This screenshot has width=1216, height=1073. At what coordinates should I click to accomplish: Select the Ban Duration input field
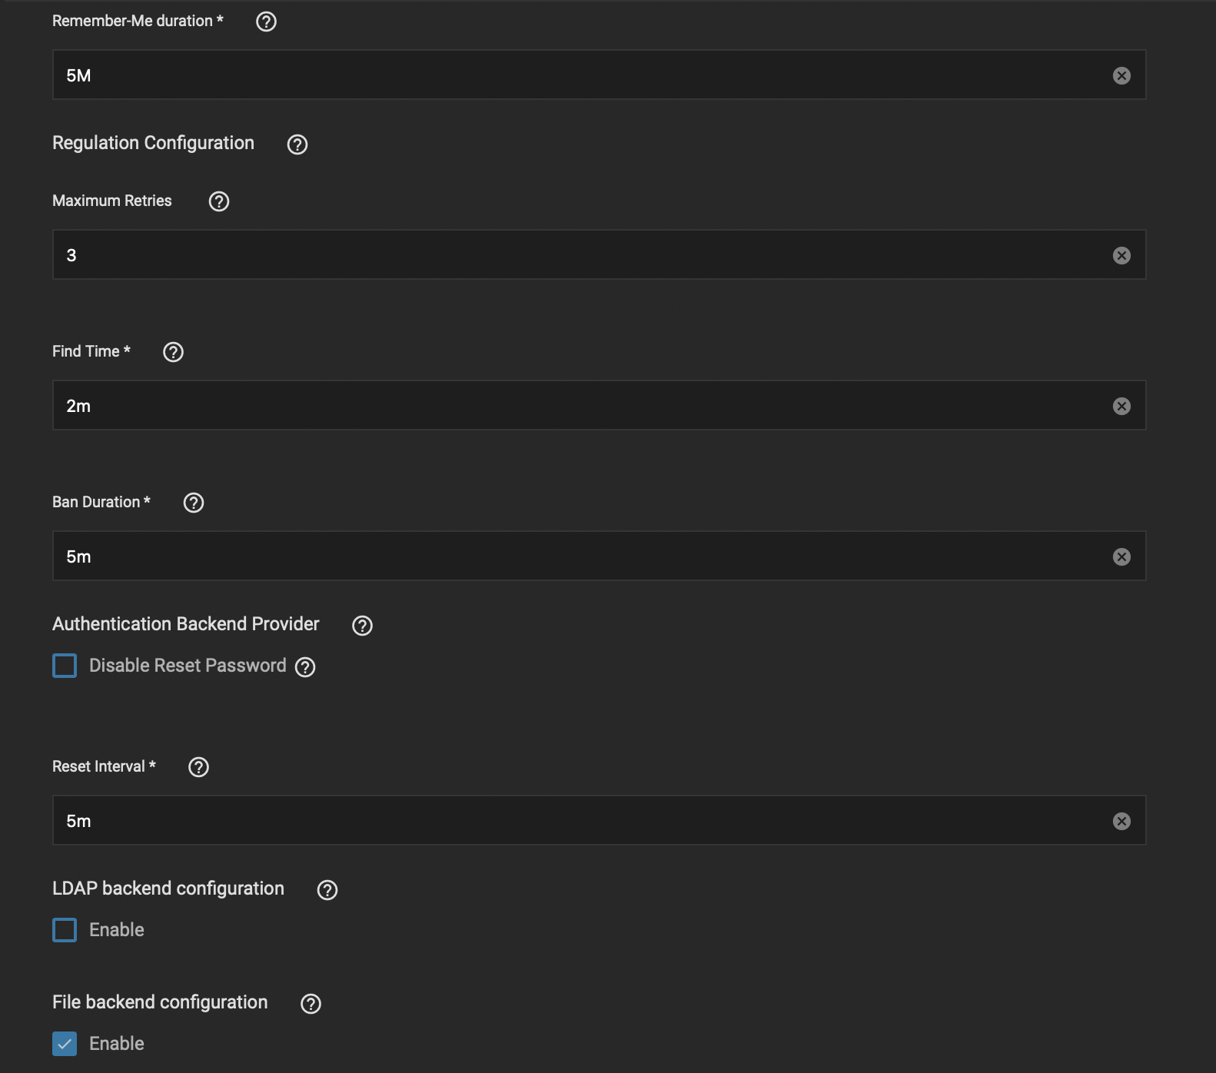click(x=538, y=556)
